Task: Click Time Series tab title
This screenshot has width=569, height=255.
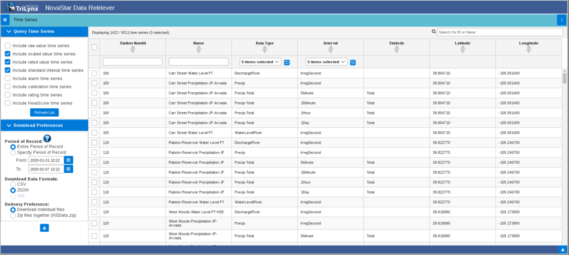Action: [x=26, y=20]
